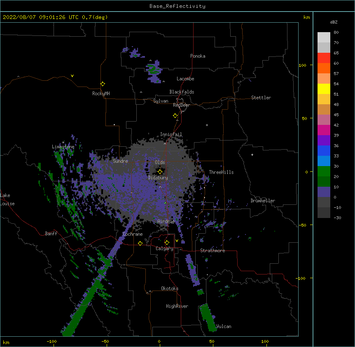Click the Strathmore town label

tap(213, 251)
